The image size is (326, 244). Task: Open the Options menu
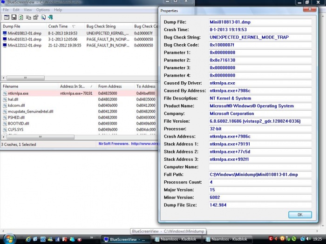43,10
